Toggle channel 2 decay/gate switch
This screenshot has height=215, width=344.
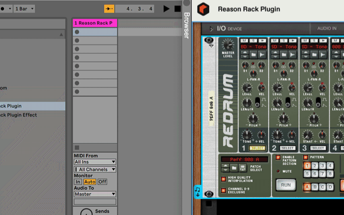288,102
